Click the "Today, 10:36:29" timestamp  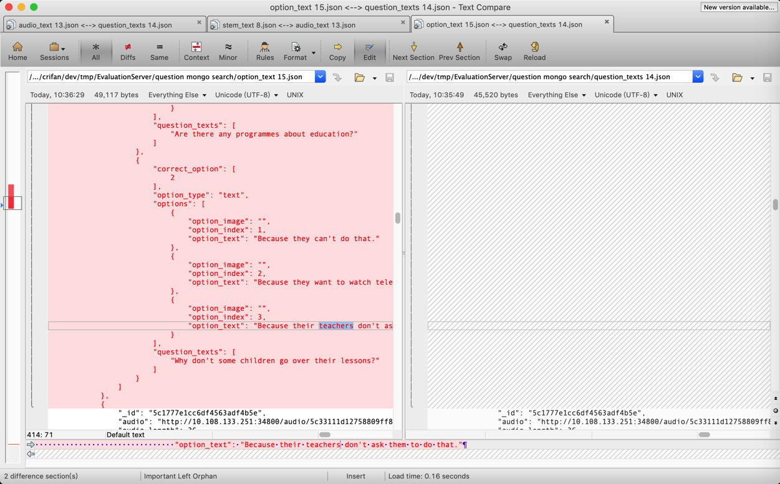coord(57,95)
